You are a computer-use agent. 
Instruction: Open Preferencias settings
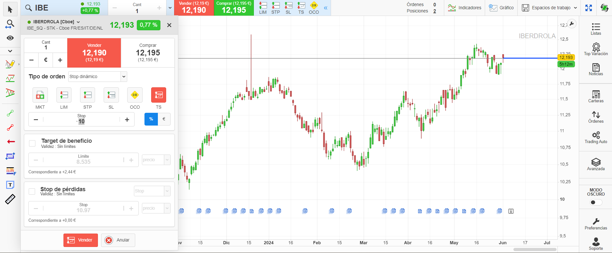[x=596, y=223]
